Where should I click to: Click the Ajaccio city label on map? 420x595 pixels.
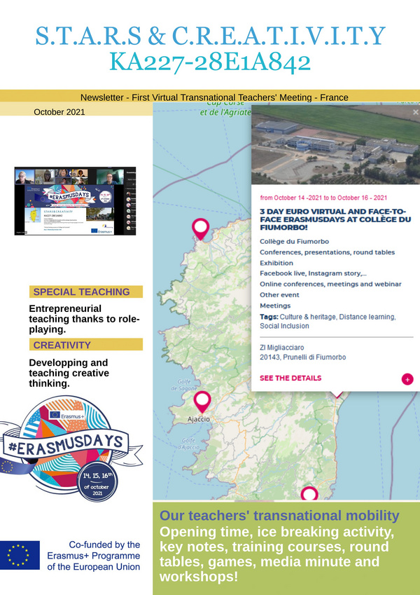198,420
